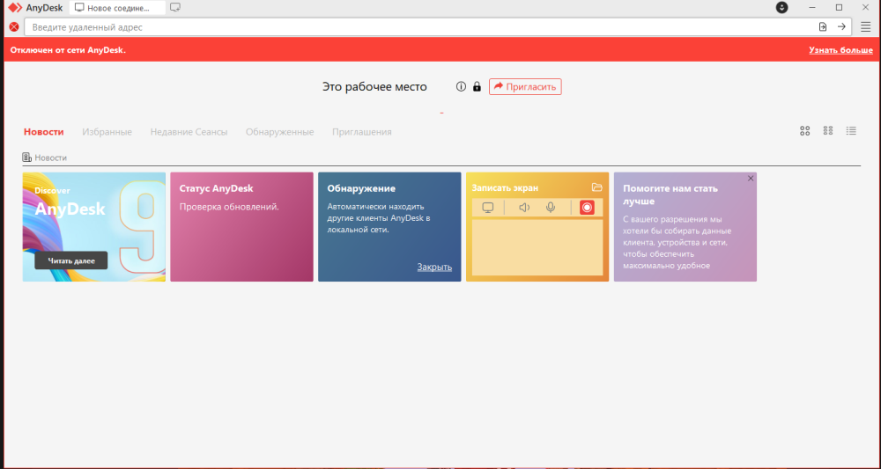
Task: Open the Узнать больше link
Action: [x=840, y=50]
